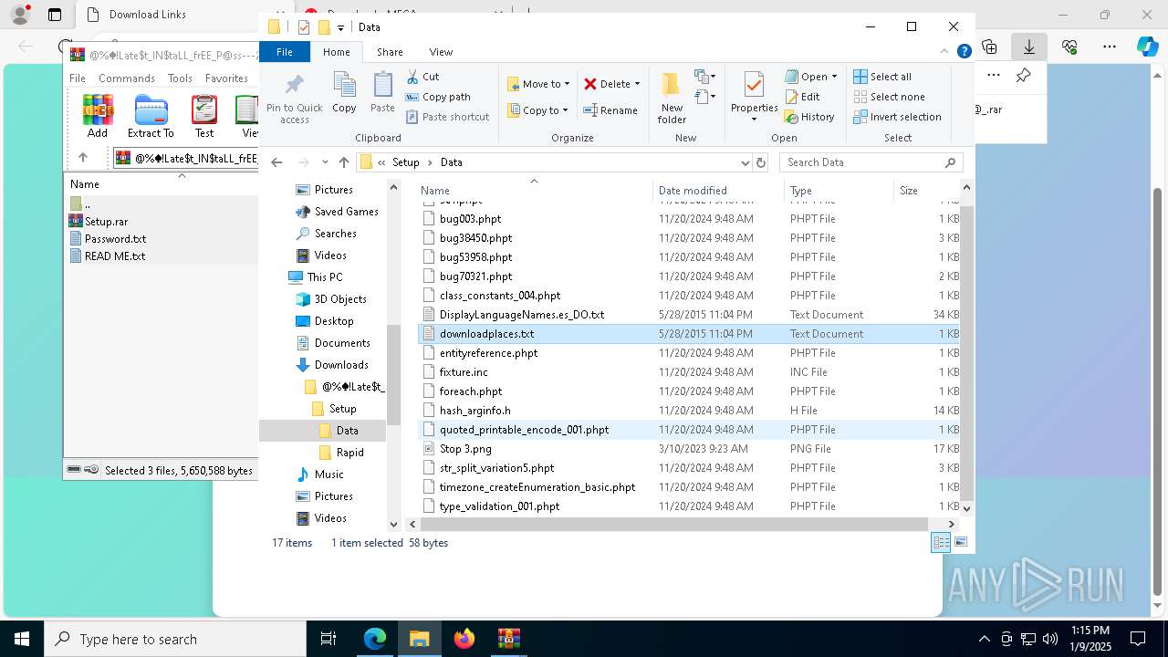Expand the Open button dropdown arrow

coord(834,77)
